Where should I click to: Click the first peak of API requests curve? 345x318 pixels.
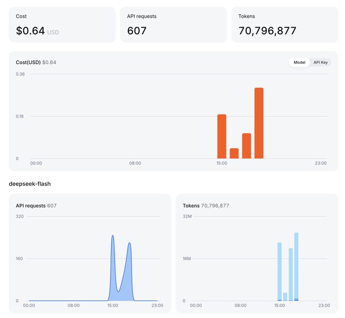[x=113, y=236]
